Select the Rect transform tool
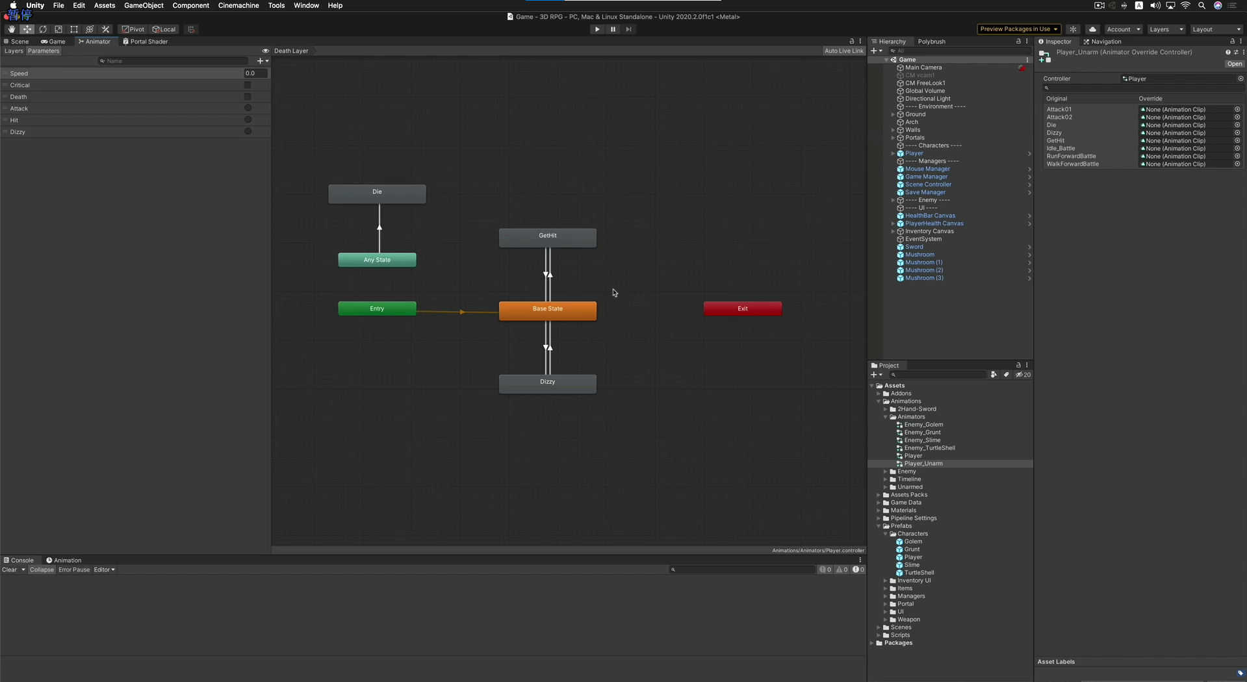Screen dimensions: 1247x682 click(73, 29)
